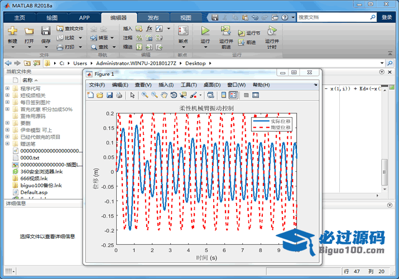Click Hide Plot Tools icon in Figure

[246, 95]
